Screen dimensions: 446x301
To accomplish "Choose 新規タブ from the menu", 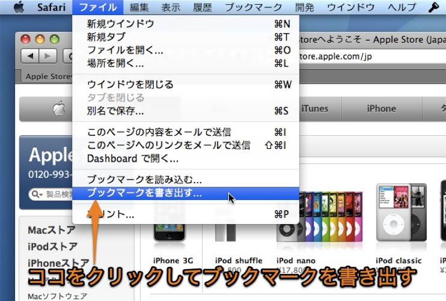I will [186, 37].
